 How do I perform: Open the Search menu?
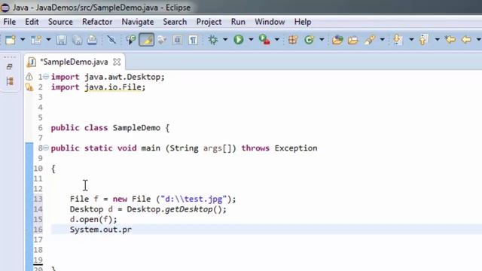175,22
